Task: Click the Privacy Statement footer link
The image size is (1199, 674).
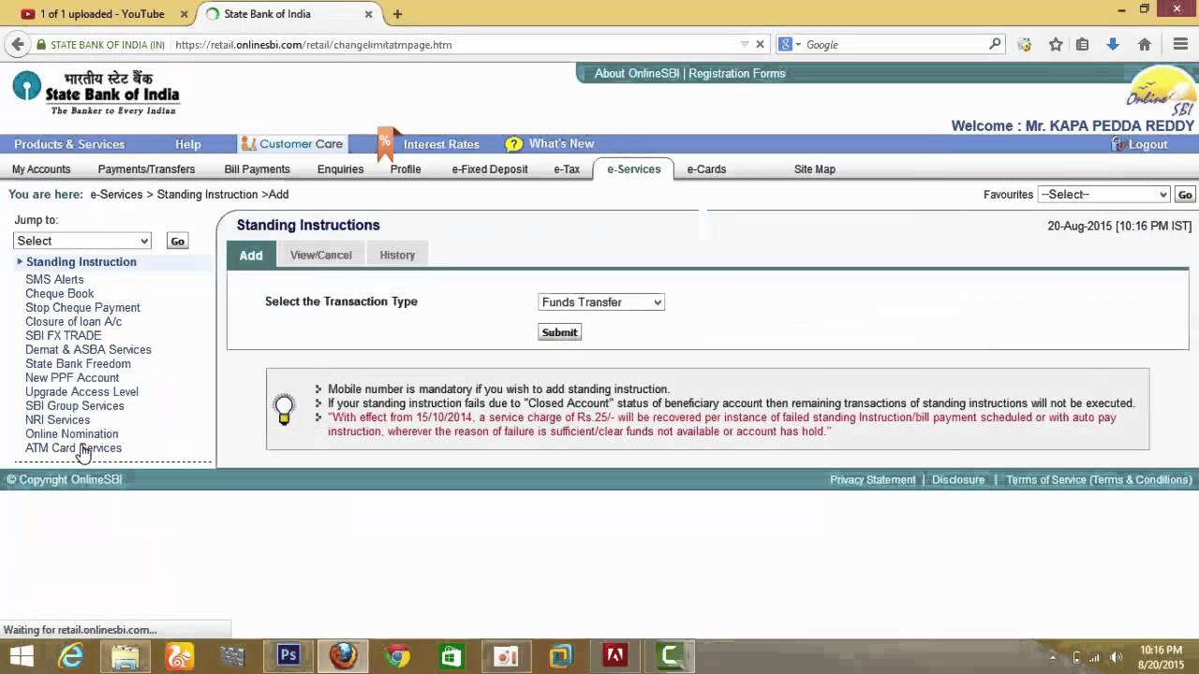Action: tap(873, 479)
